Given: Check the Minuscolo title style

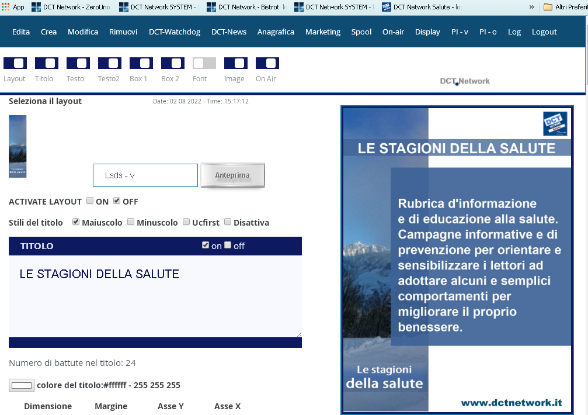Looking at the screenshot, I should click(130, 222).
